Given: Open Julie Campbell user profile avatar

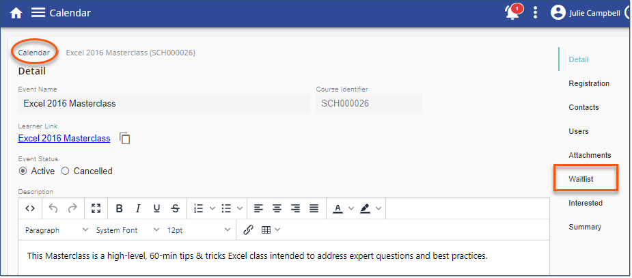Looking at the screenshot, I should tap(558, 13).
